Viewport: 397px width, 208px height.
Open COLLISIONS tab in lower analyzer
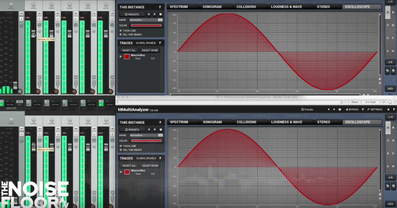click(246, 122)
